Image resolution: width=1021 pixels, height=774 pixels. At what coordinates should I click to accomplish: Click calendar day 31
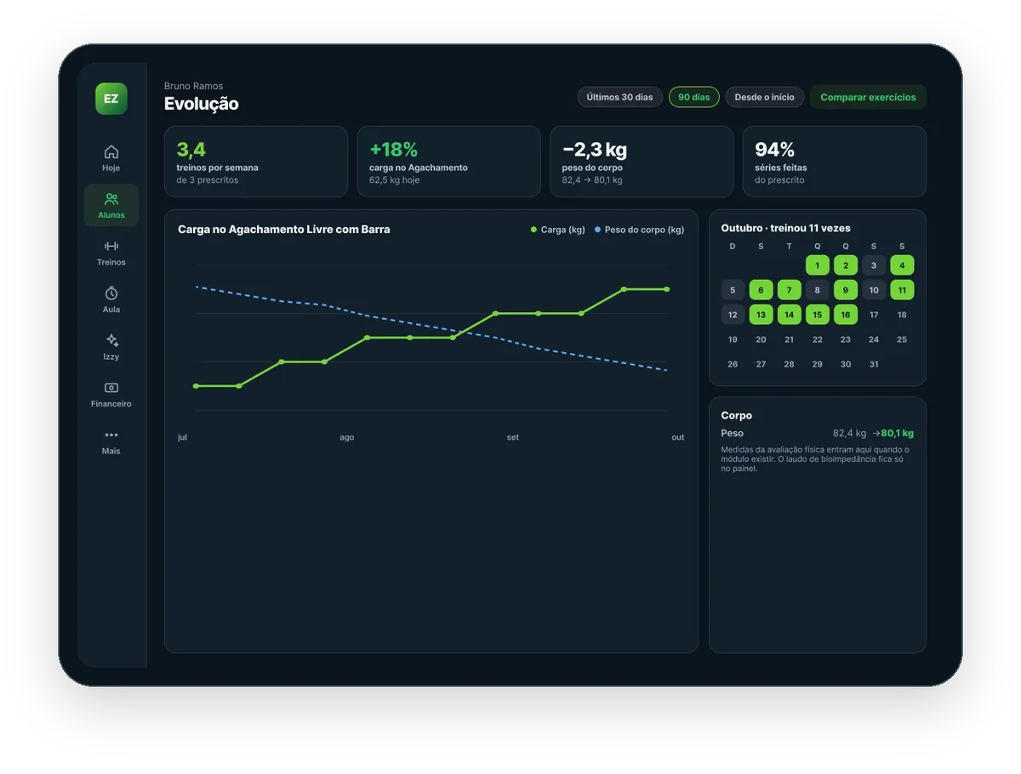(874, 364)
